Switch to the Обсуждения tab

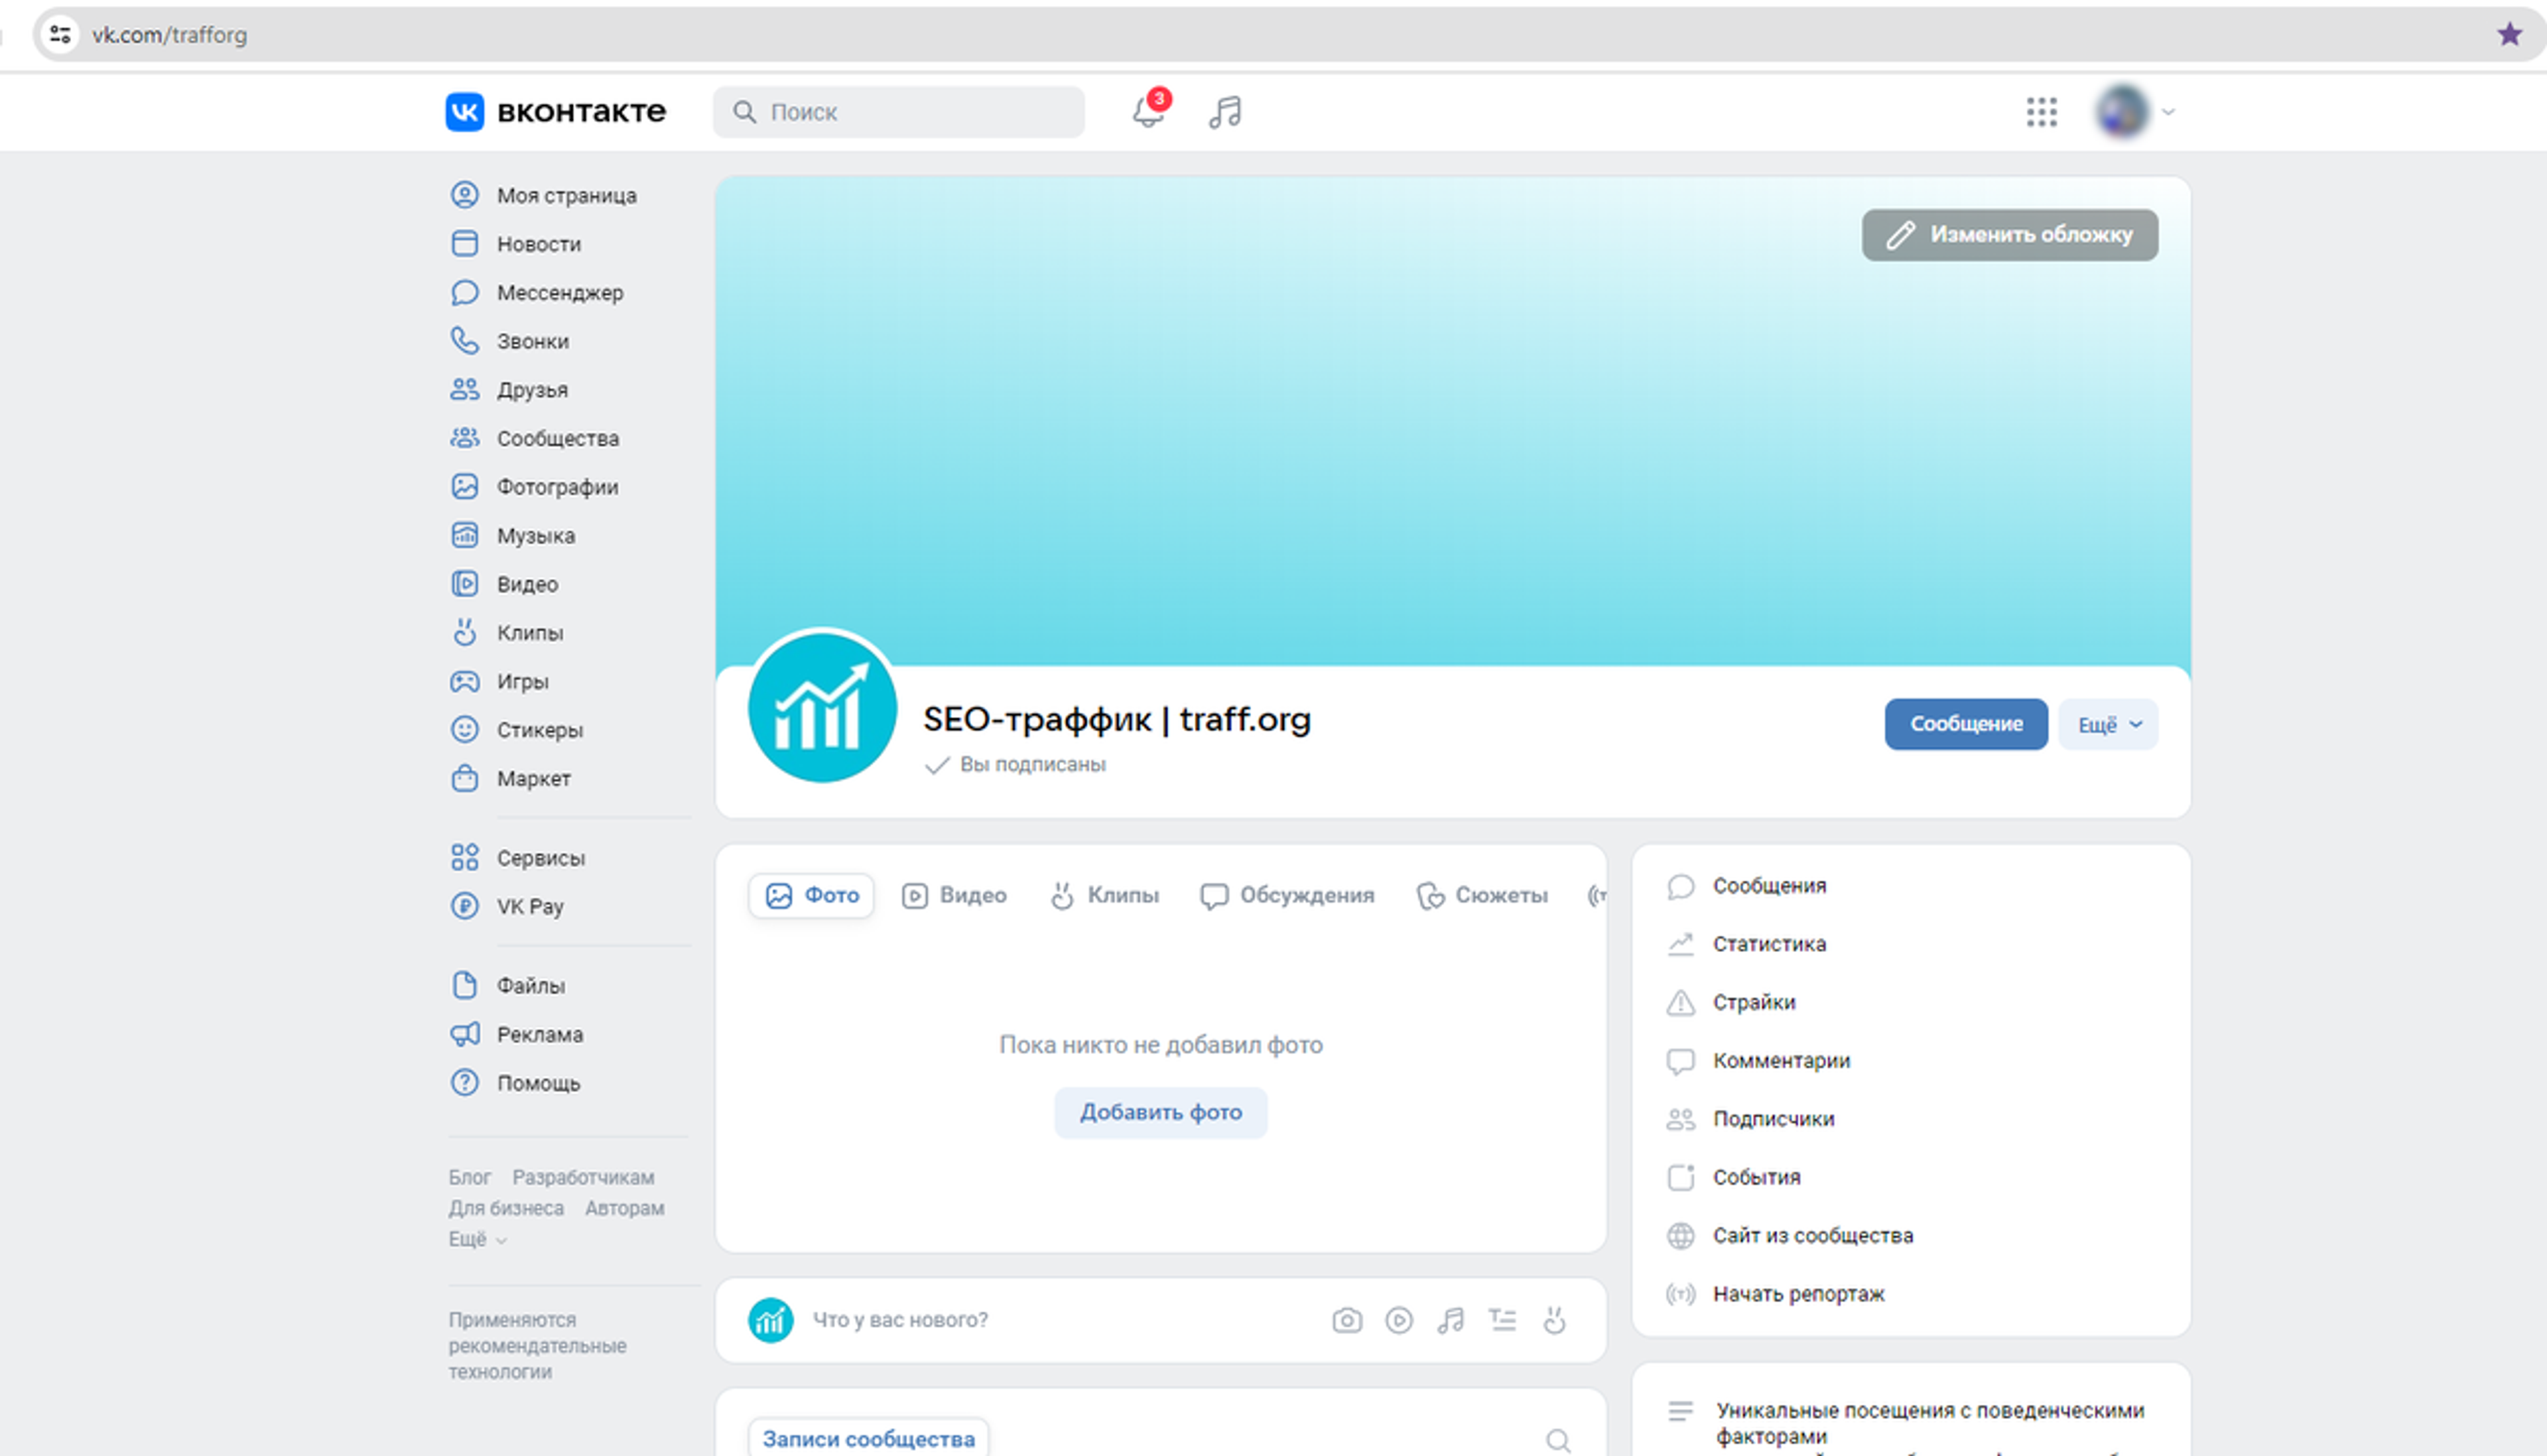[x=1287, y=895]
